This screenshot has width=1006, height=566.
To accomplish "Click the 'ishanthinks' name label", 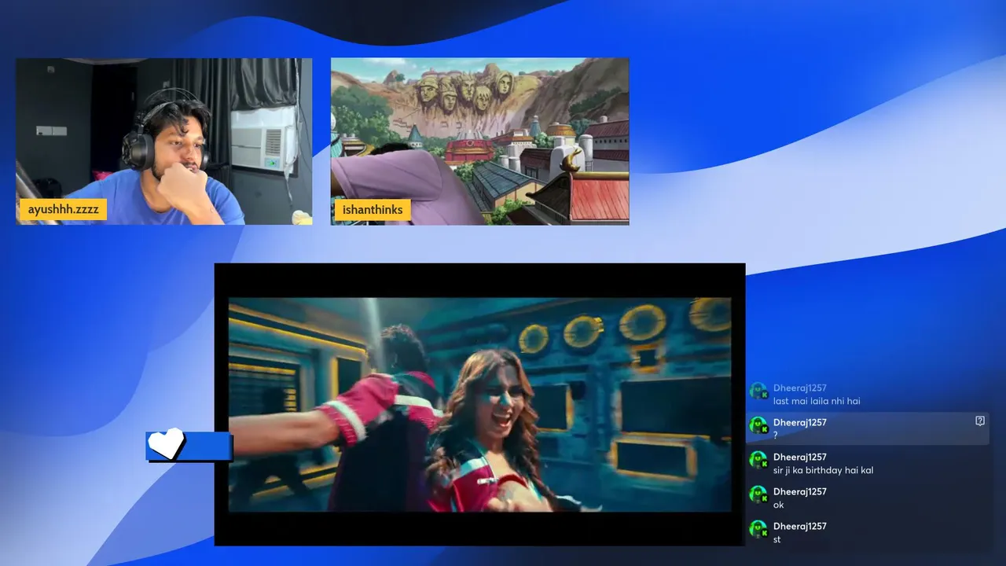I will (373, 210).
